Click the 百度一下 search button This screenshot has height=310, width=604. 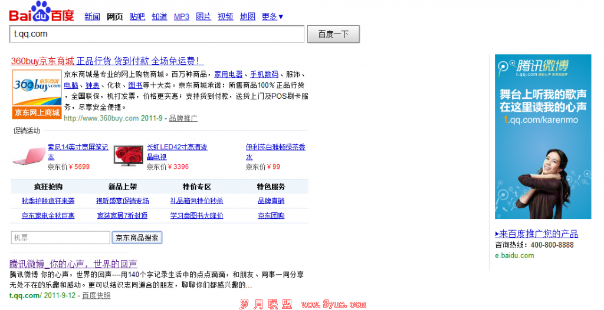[333, 34]
